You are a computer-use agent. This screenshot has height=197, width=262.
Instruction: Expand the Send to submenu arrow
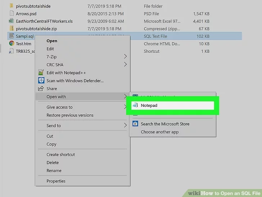point(125,126)
